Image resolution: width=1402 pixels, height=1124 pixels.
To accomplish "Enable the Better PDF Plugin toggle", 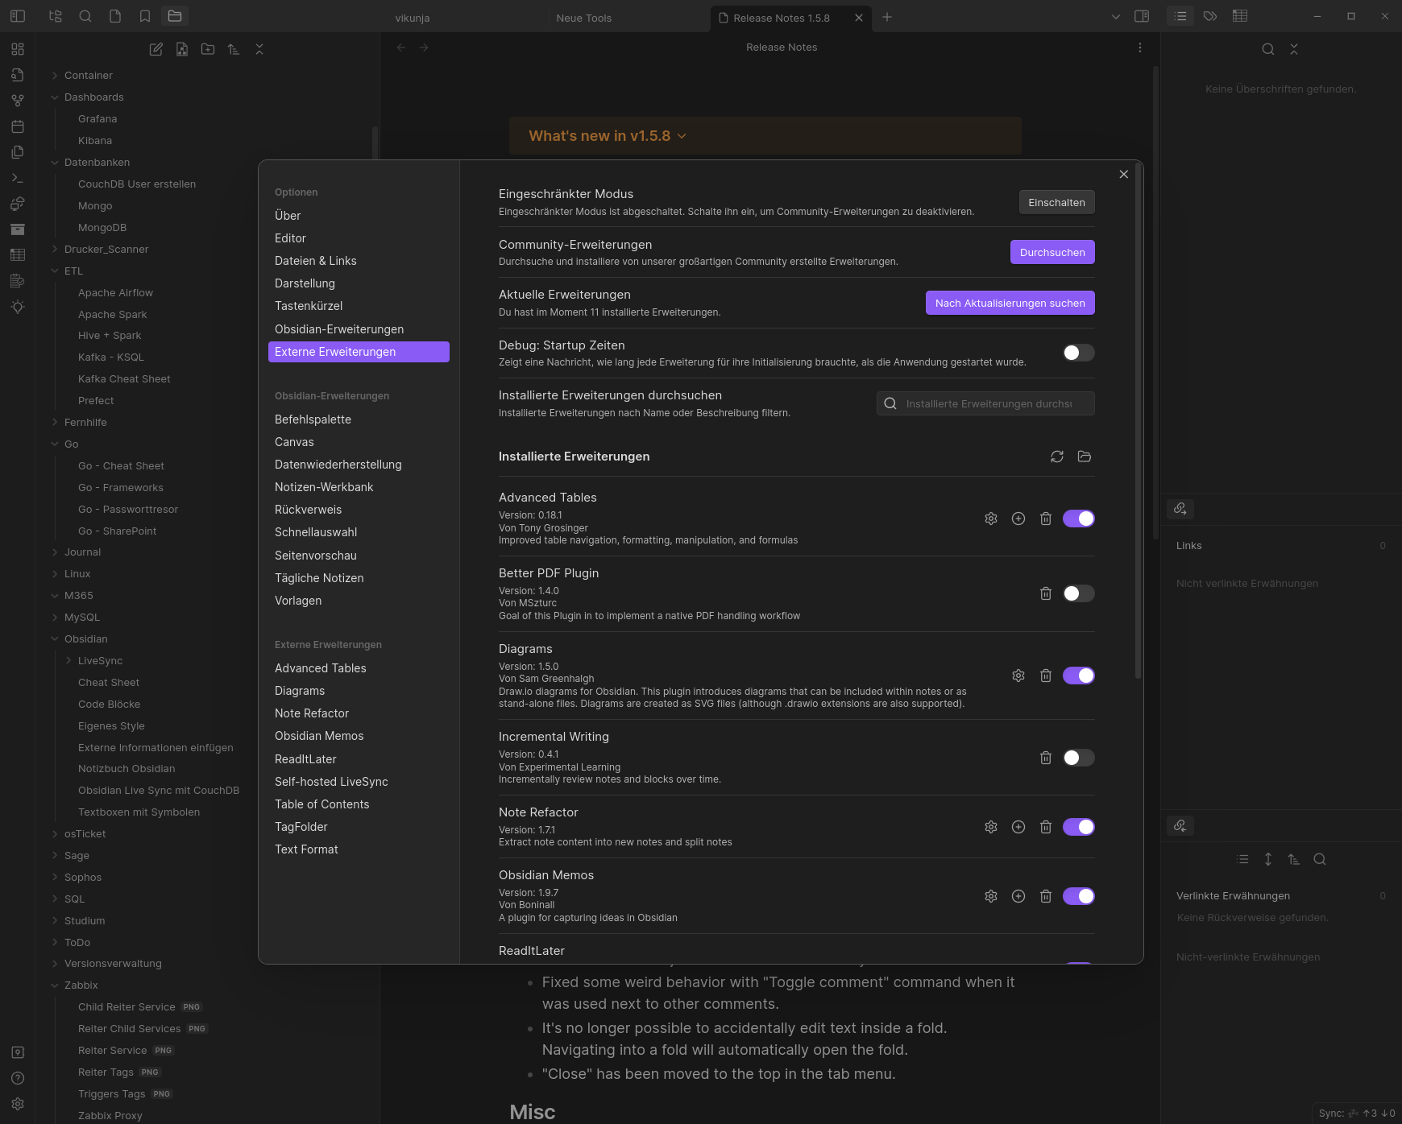I will (x=1079, y=593).
